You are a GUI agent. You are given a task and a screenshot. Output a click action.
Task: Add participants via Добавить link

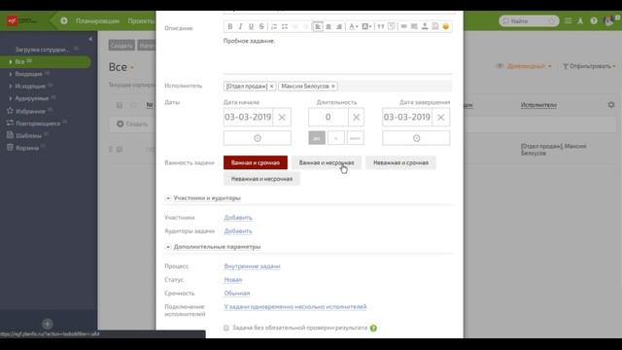(238, 218)
